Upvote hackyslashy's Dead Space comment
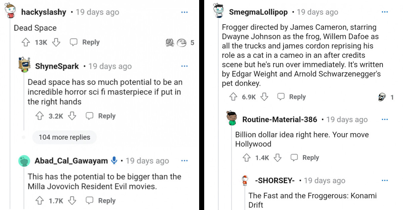 (26, 42)
